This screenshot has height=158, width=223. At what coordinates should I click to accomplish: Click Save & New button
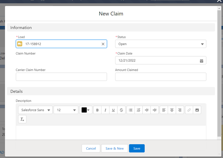tap(115, 148)
